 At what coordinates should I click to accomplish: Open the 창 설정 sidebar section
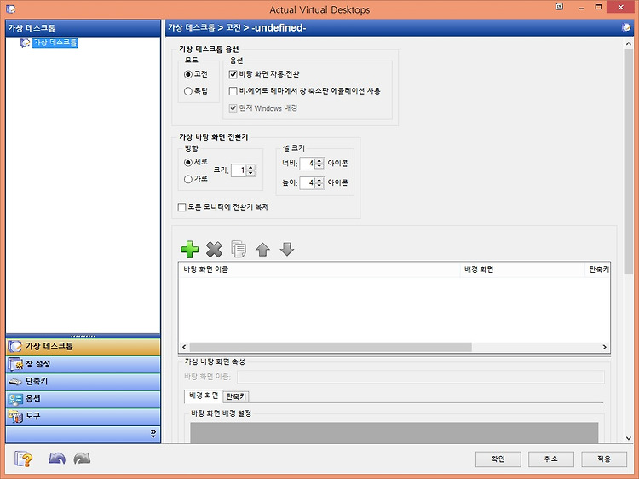(83, 364)
